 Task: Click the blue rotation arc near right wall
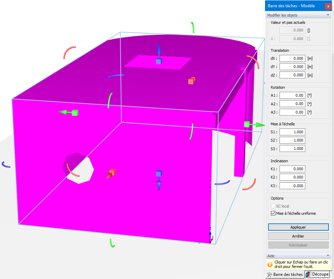click(222, 183)
